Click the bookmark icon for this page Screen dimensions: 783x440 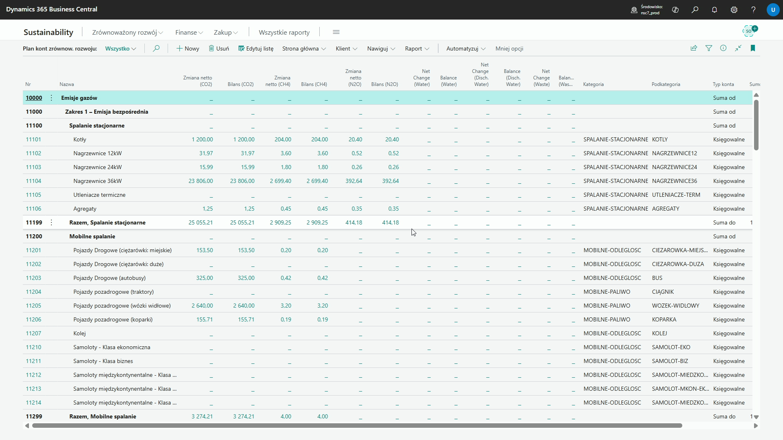point(753,48)
